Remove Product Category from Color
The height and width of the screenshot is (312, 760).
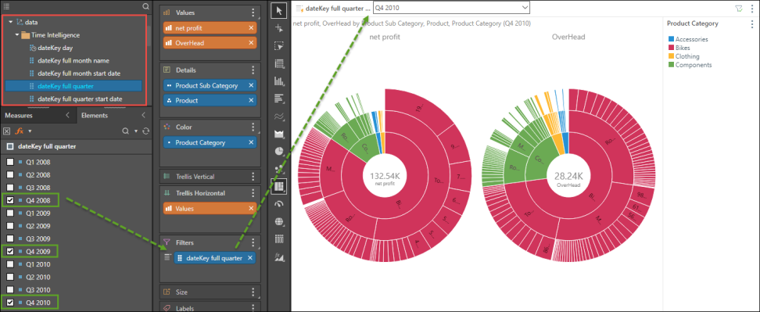point(251,142)
